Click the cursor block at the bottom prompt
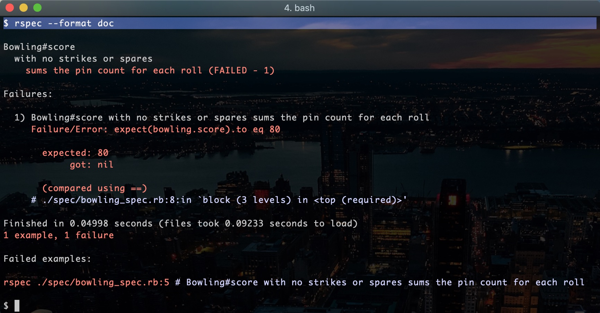This screenshot has height=313, width=600. (17, 306)
